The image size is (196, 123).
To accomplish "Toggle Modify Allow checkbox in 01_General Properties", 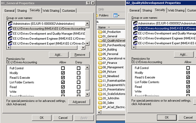I will pos(63,73).
